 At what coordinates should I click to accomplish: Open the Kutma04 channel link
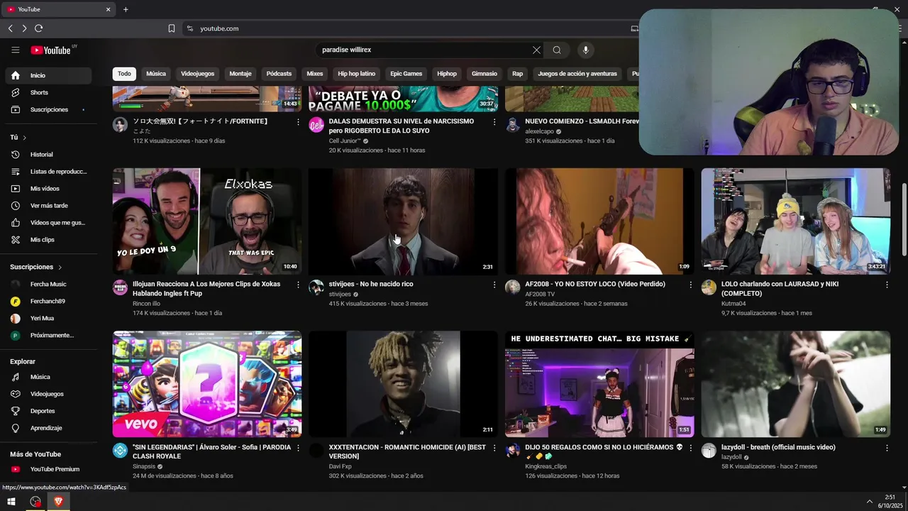pyautogui.click(x=733, y=304)
